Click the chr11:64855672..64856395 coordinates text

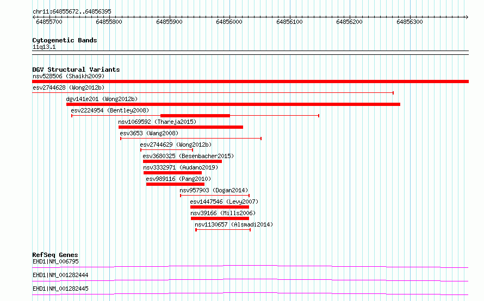point(72,11)
